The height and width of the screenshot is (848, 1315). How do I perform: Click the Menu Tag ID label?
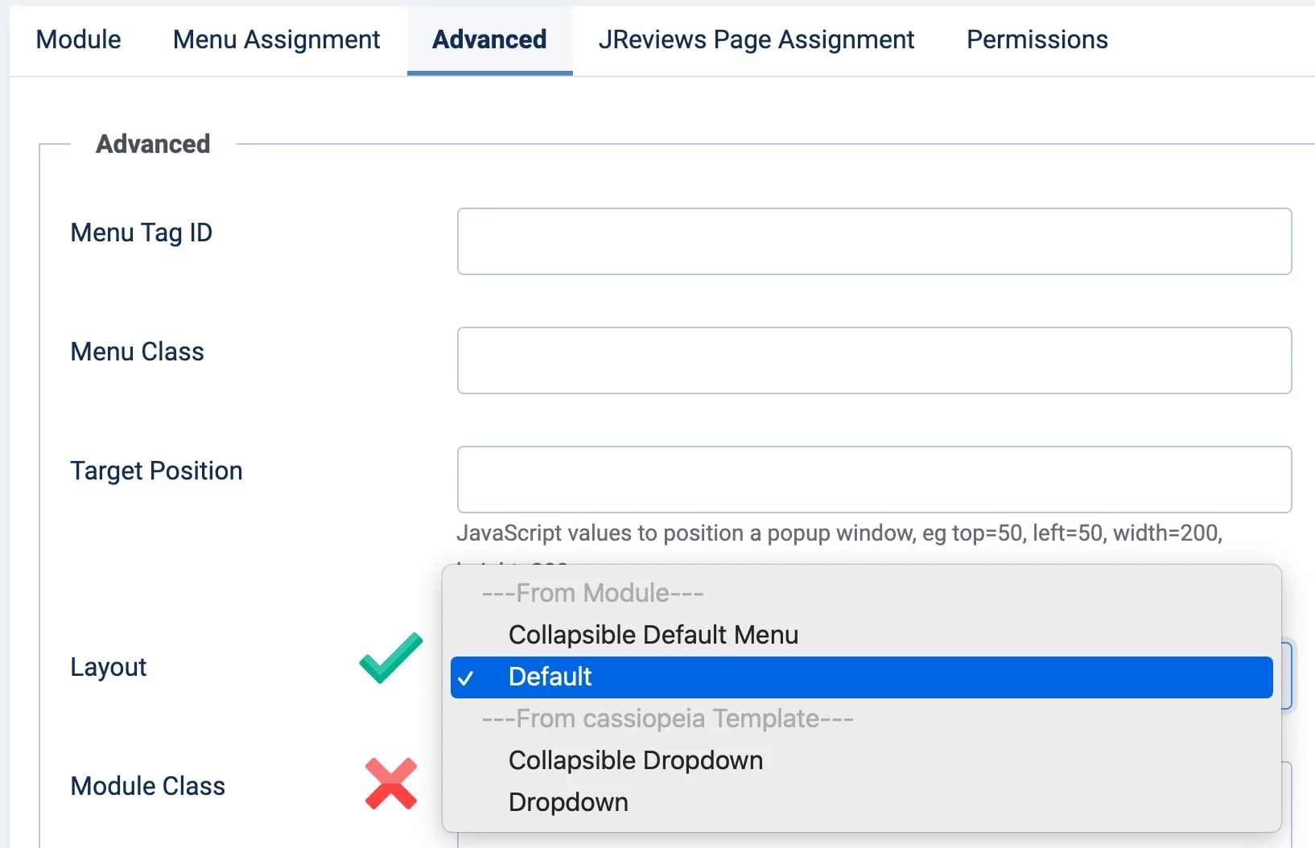tap(142, 233)
